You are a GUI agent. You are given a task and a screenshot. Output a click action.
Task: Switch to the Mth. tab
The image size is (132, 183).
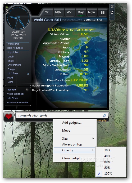[58, 12]
